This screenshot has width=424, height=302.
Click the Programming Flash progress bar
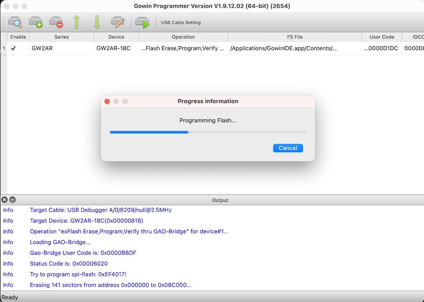point(208,132)
